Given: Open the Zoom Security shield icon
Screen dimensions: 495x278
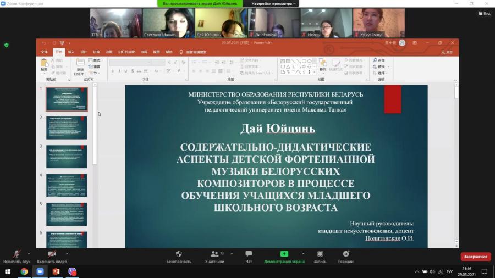Looking at the screenshot, I should coord(179,254).
